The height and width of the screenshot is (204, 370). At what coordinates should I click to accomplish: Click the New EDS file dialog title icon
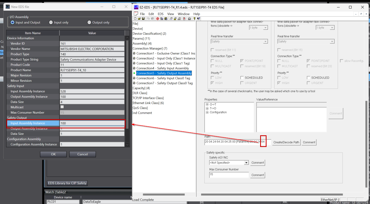click(x=8, y=6)
